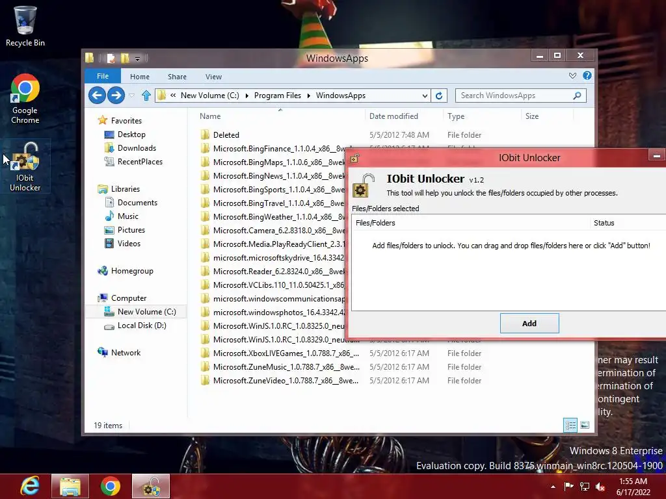Expand the ribbon with the chevron

(572, 75)
